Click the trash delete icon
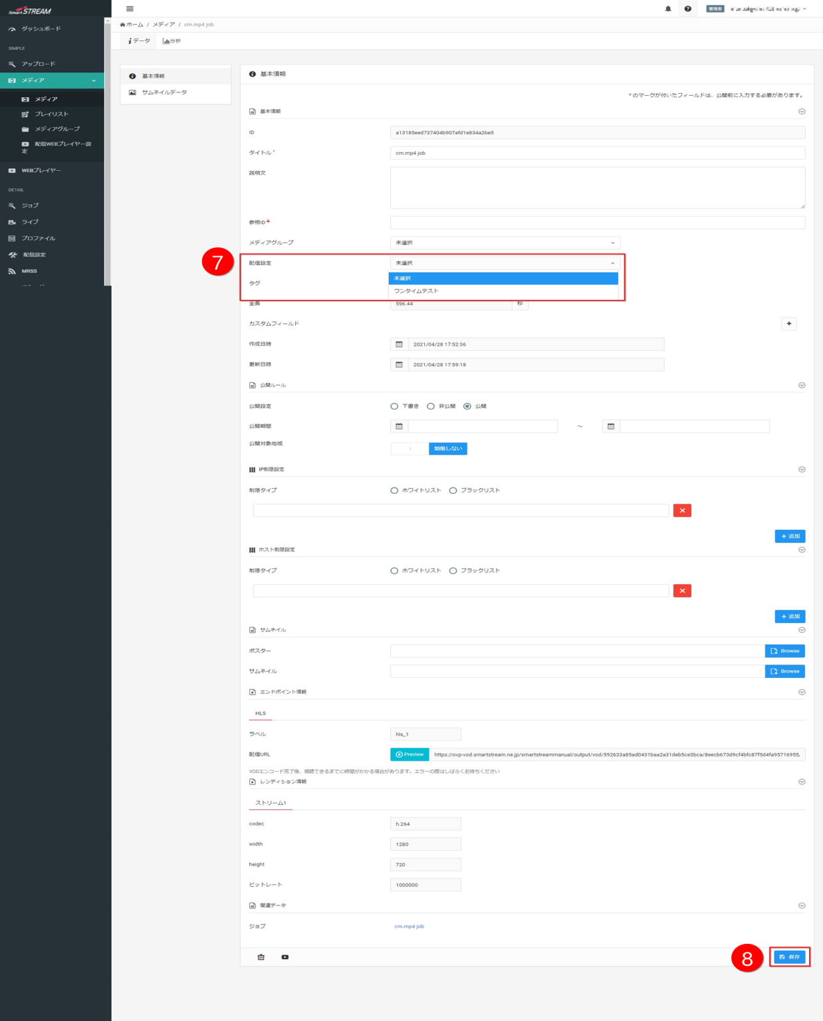 click(261, 957)
